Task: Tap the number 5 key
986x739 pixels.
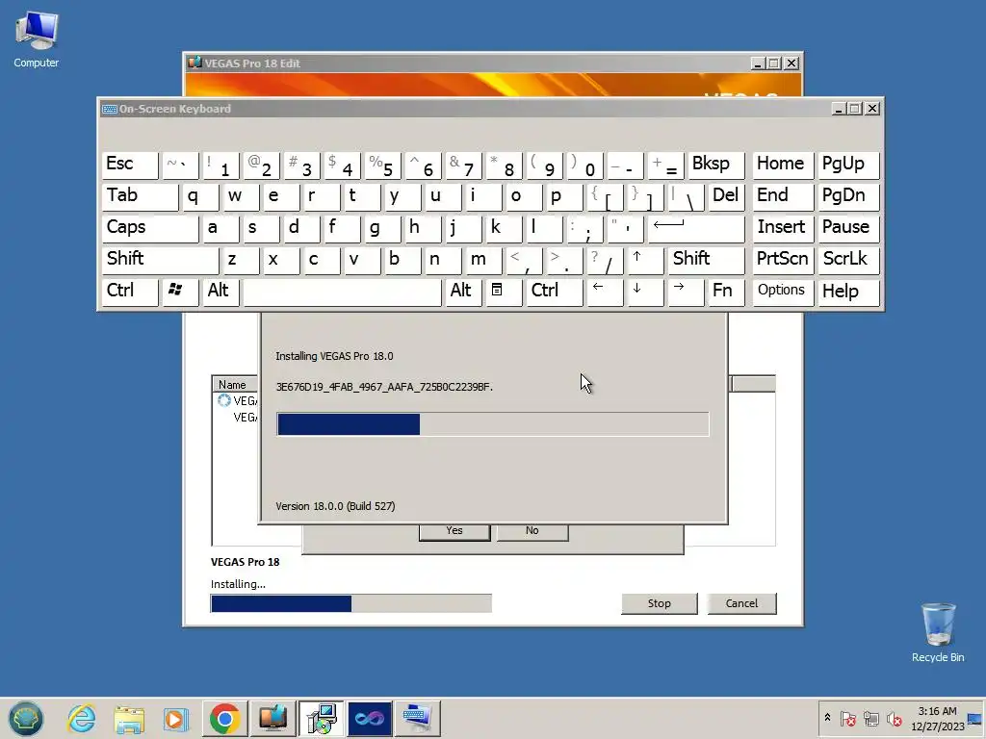Action: [382, 166]
